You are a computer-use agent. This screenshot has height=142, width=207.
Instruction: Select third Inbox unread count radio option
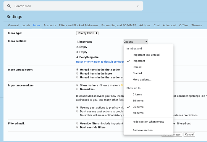pos(77,77)
